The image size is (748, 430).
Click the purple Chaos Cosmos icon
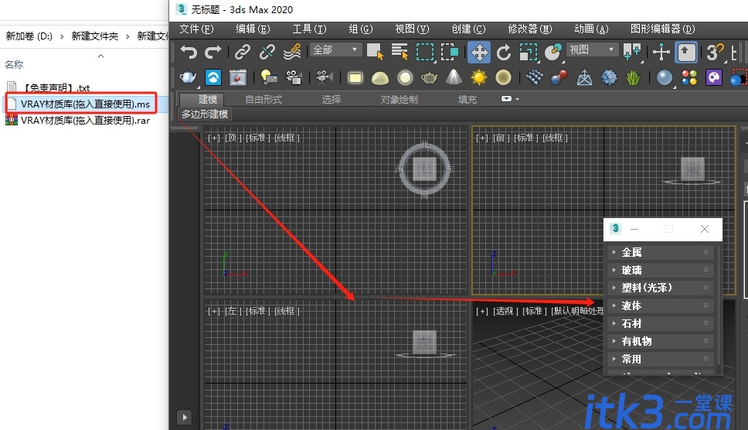[714, 77]
